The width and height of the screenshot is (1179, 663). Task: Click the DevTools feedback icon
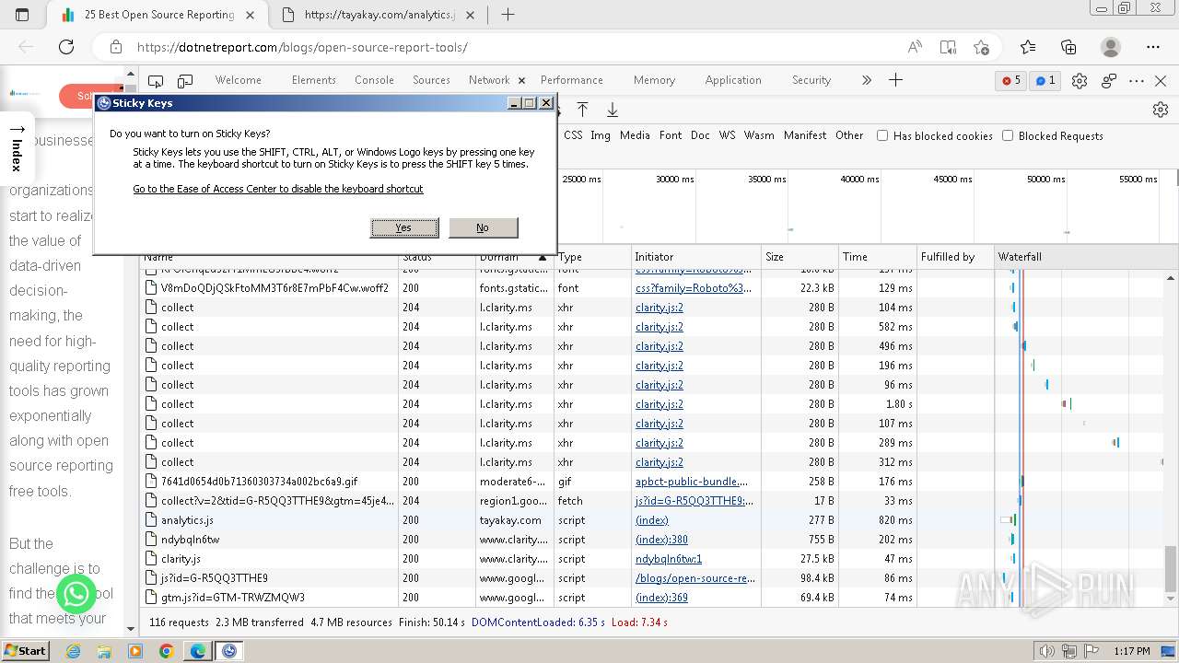(x=1109, y=80)
